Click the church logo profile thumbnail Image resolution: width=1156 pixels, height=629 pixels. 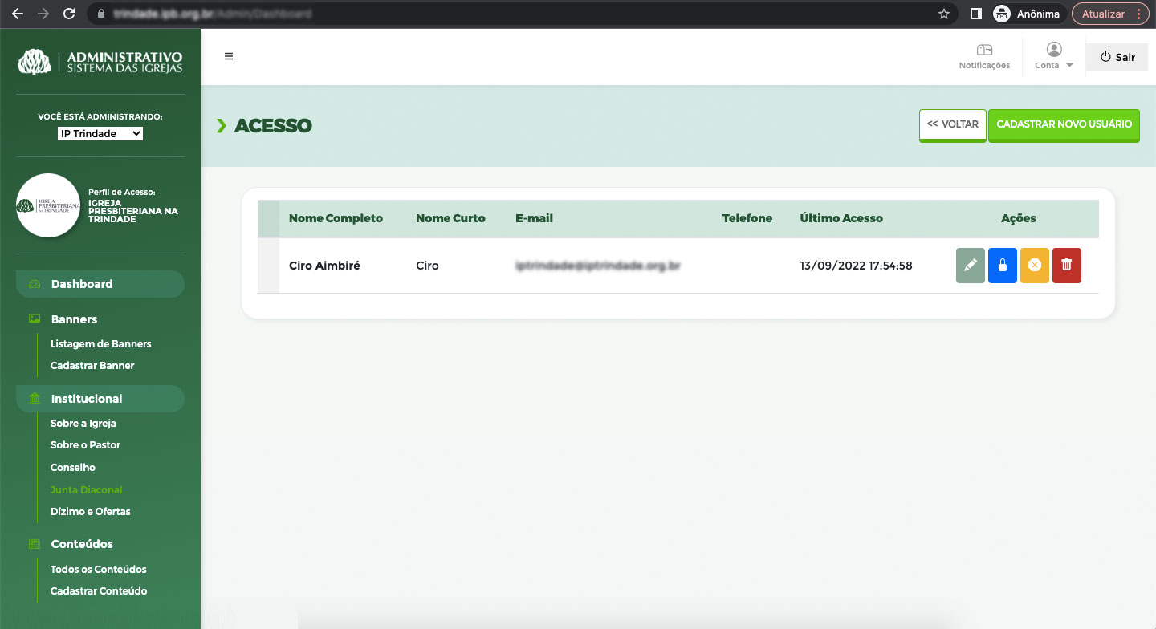(48, 205)
